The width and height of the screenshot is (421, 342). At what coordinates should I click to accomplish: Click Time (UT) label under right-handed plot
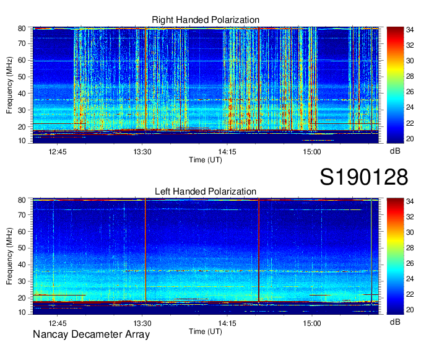(206, 160)
